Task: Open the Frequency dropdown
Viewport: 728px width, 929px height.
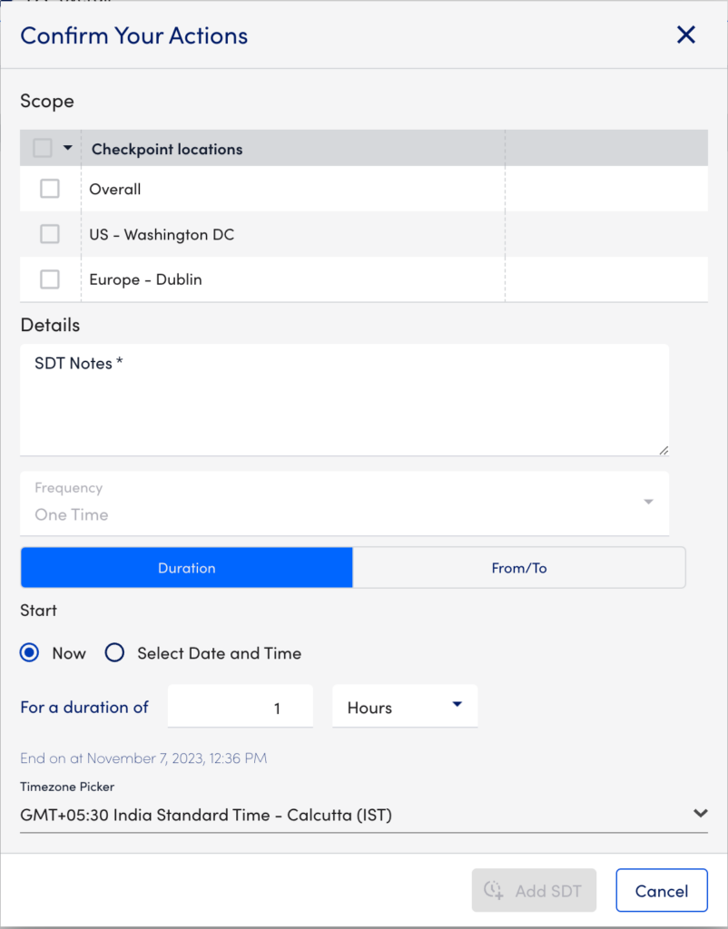Action: pyautogui.click(x=344, y=503)
